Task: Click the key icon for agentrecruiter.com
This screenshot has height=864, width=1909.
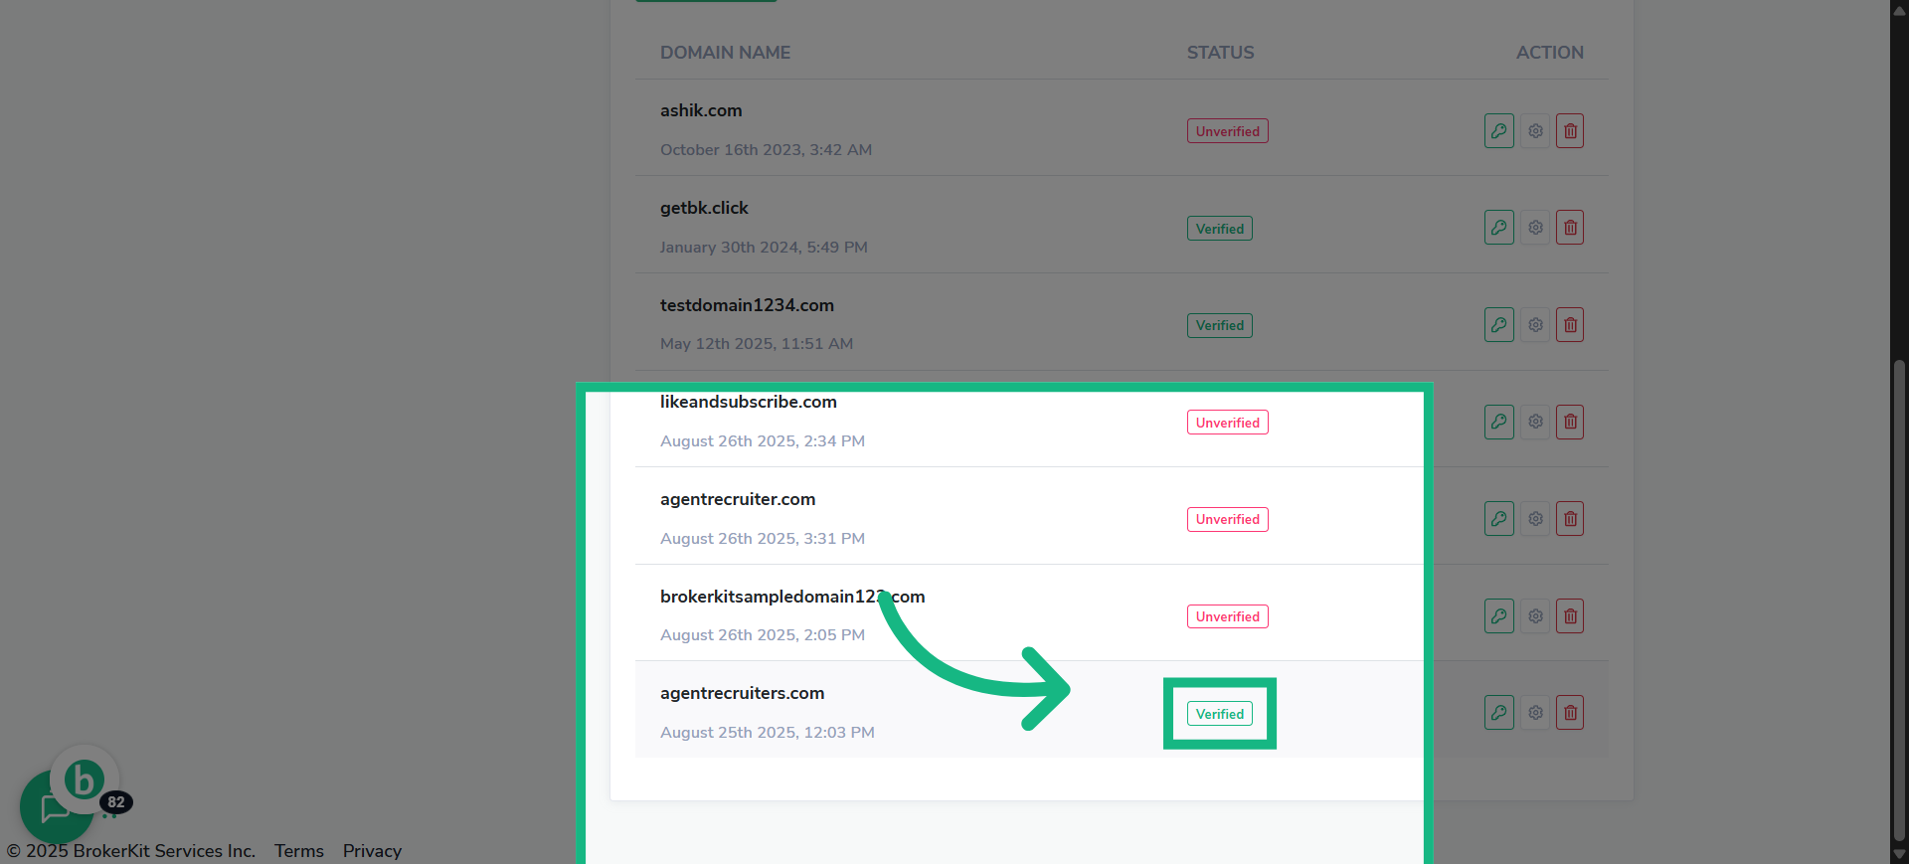Action: [x=1498, y=519]
